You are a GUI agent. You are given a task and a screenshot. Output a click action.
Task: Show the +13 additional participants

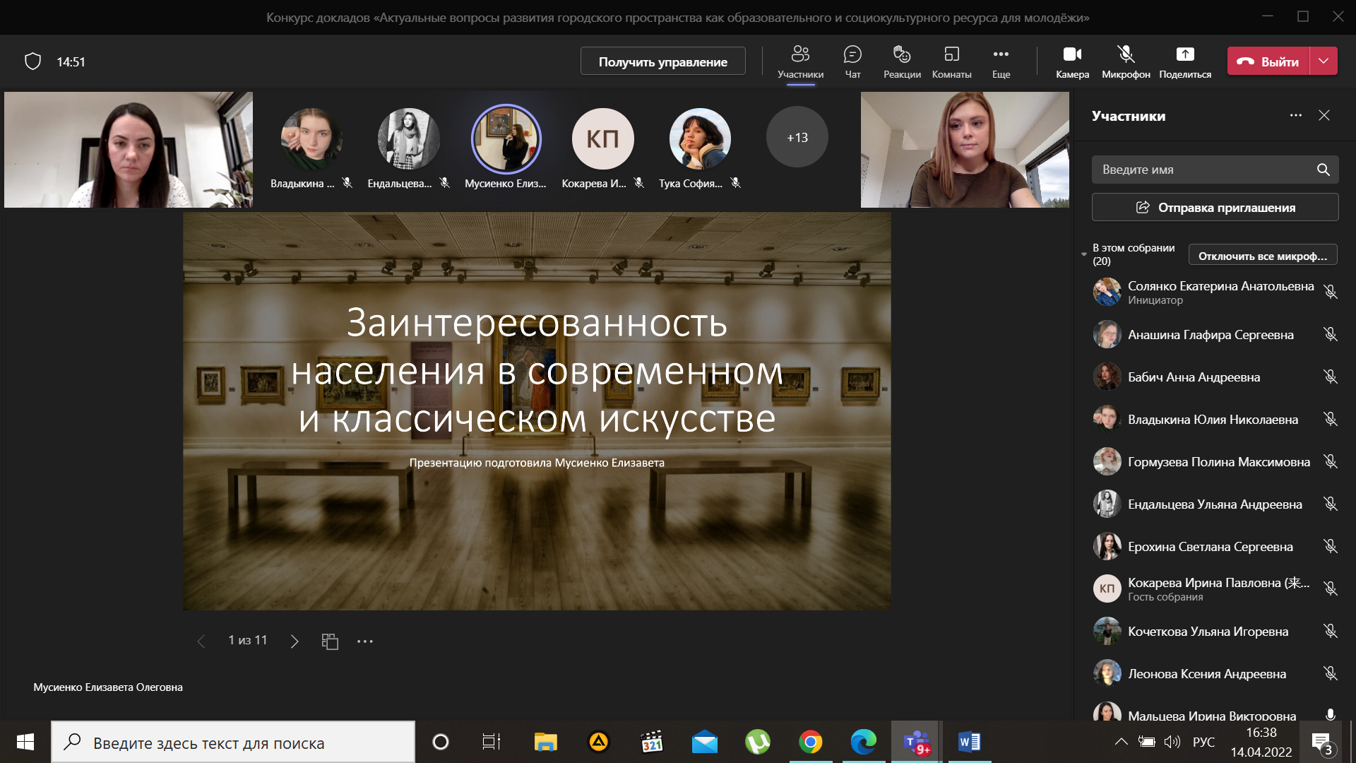point(797,138)
